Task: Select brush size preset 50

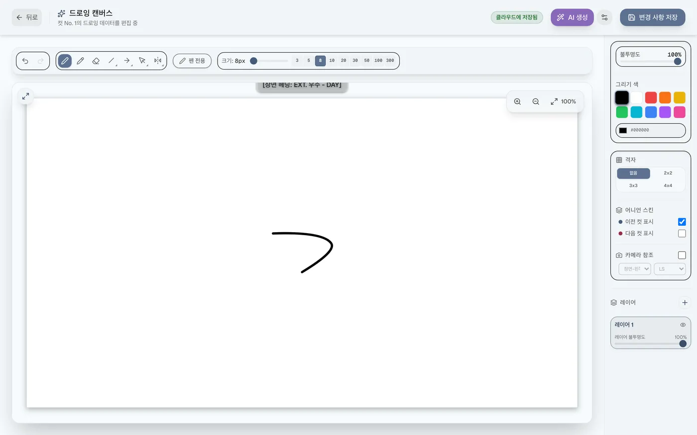Action: click(x=367, y=61)
